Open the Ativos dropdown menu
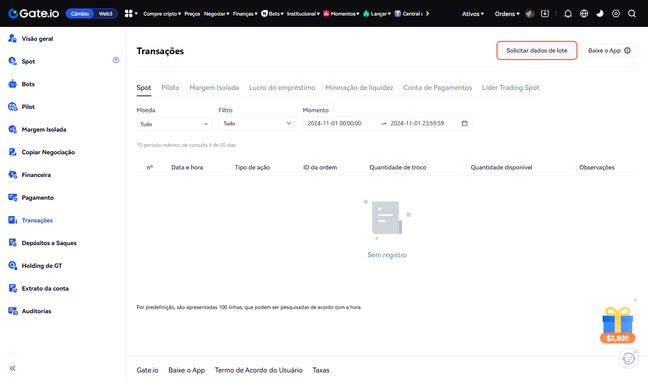 click(x=473, y=14)
